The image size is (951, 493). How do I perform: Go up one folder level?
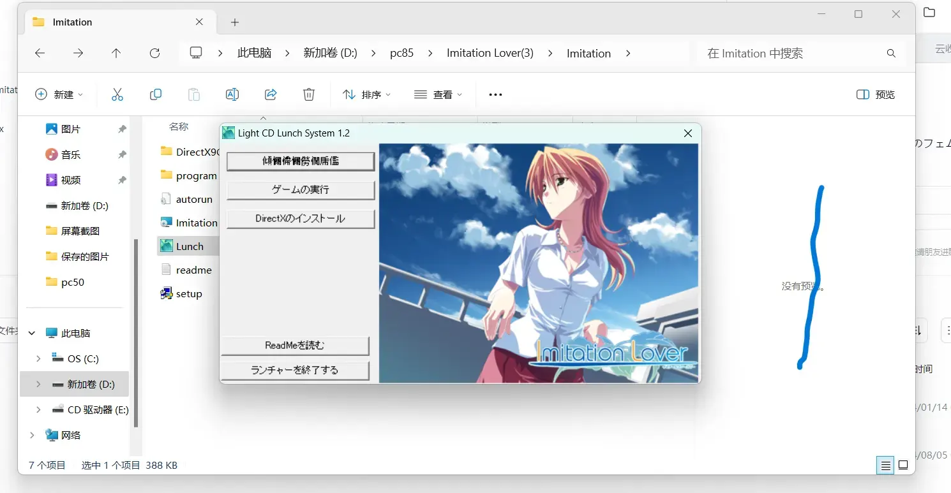pyautogui.click(x=116, y=54)
